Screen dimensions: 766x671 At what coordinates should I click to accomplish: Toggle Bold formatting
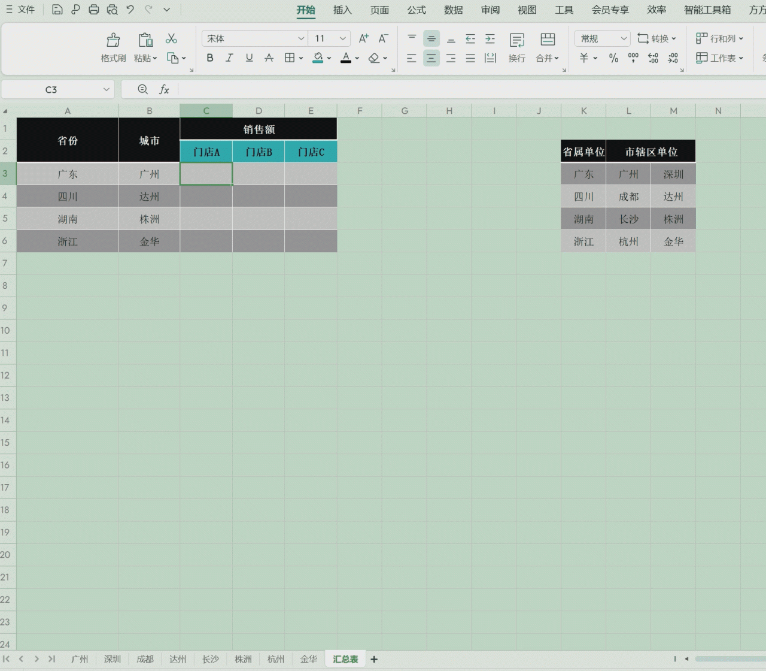click(x=210, y=58)
